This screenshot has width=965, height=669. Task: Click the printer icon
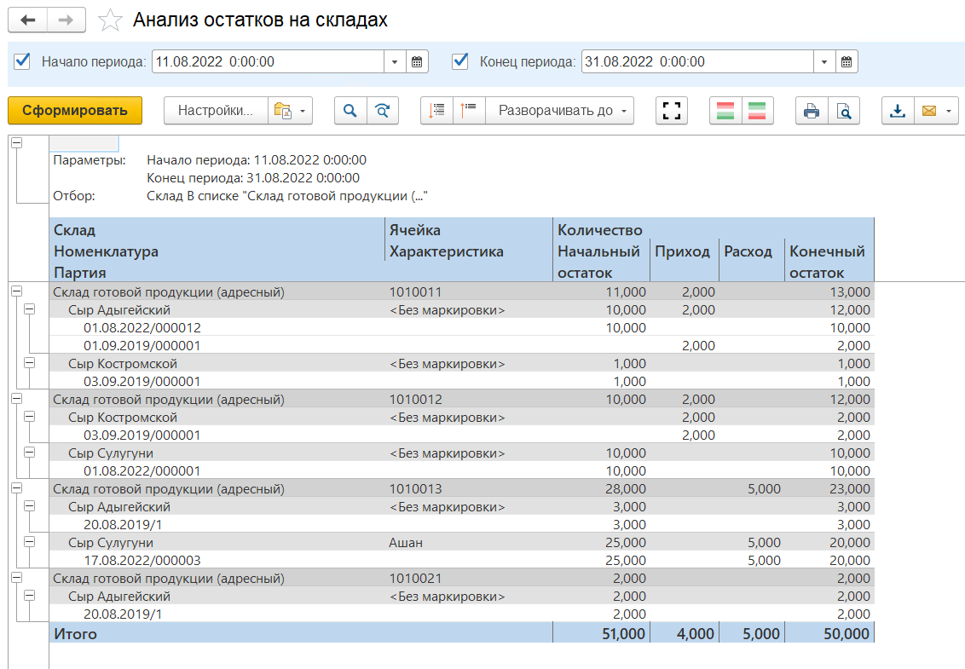click(x=812, y=111)
